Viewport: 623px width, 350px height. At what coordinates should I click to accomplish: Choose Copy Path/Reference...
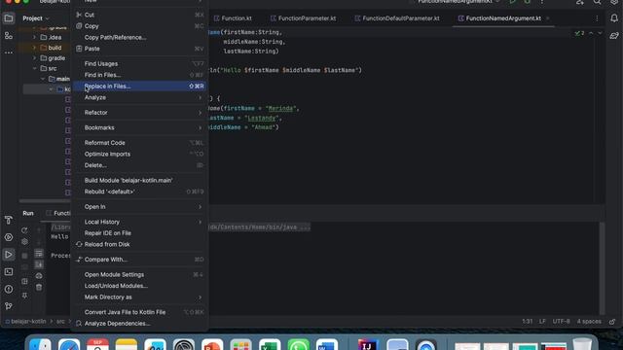[x=140, y=37]
